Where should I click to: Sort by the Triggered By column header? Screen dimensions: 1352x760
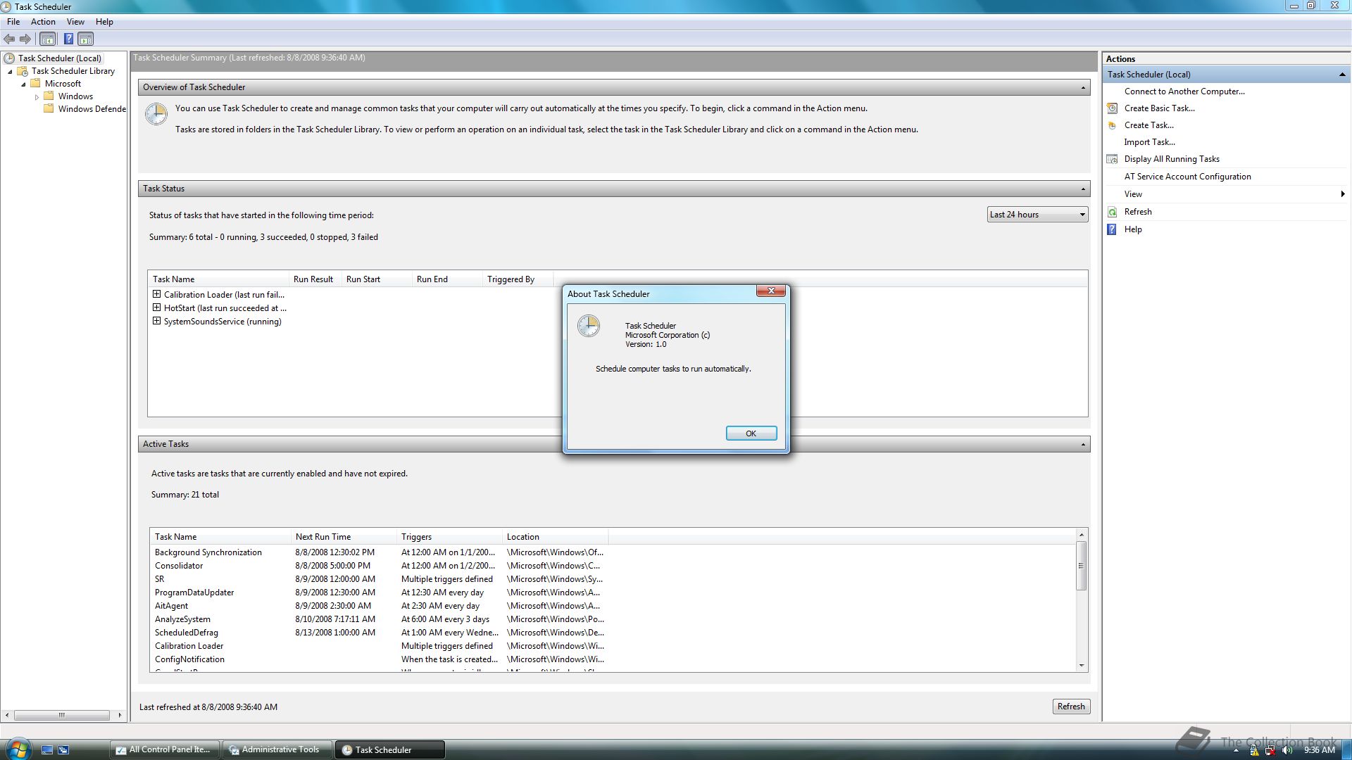[518, 279]
